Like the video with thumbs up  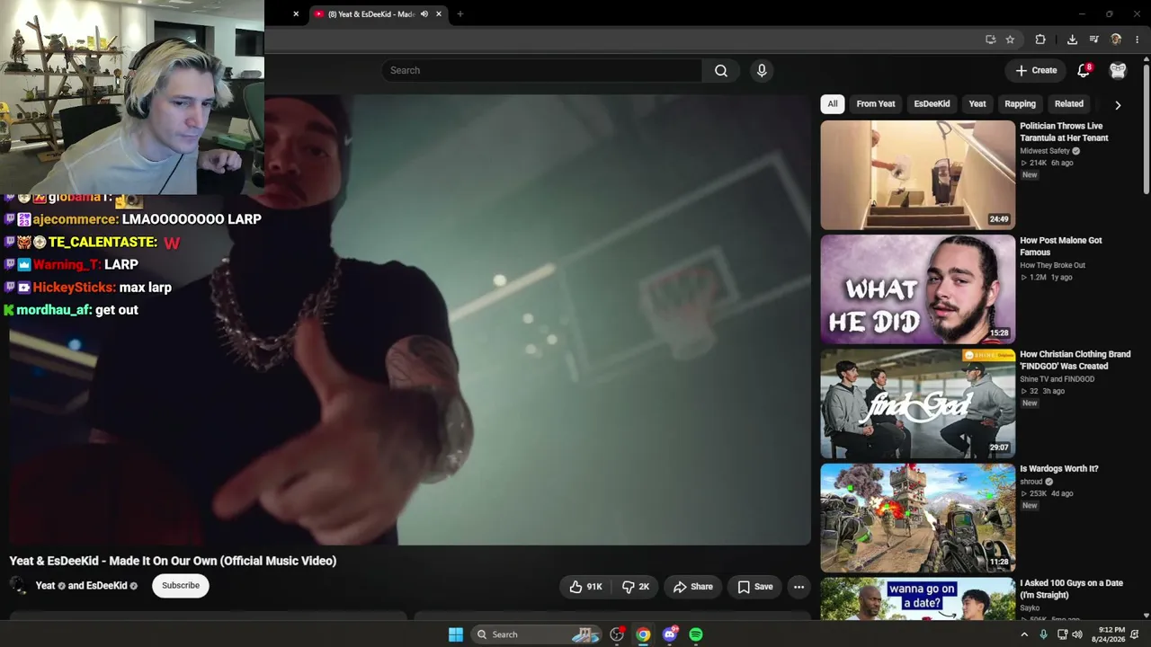click(x=585, y=587)
